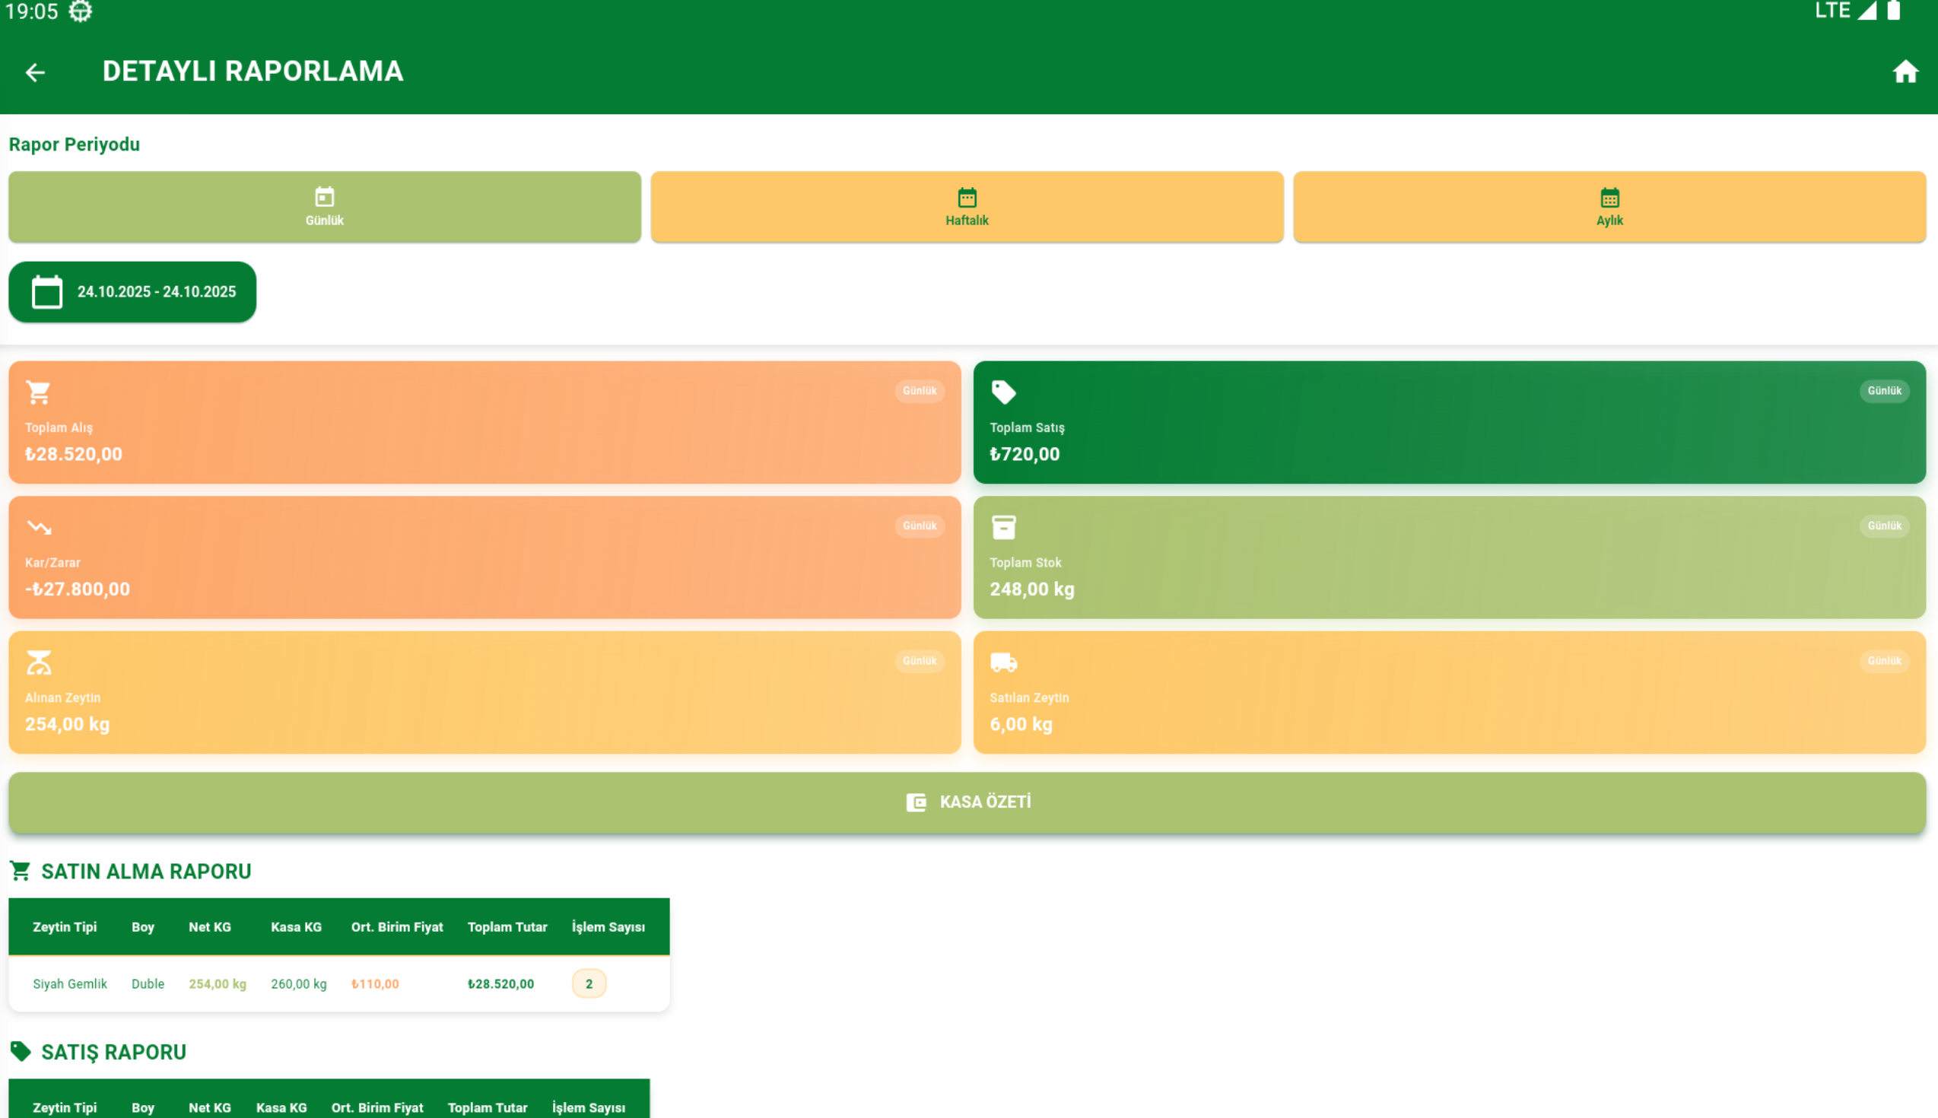Click the Toplam Stok 248,00 kg card
Screen dimensions: 1938x1118
[1448, 557]
